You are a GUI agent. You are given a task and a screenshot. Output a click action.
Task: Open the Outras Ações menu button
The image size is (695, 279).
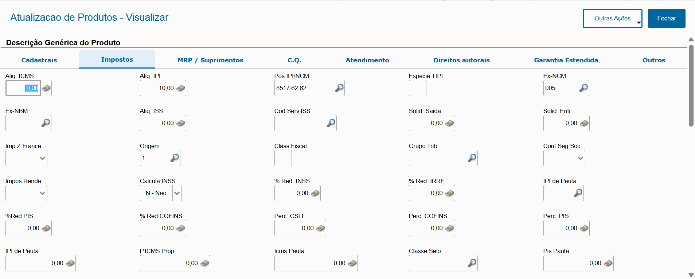[x=612, y=18]
